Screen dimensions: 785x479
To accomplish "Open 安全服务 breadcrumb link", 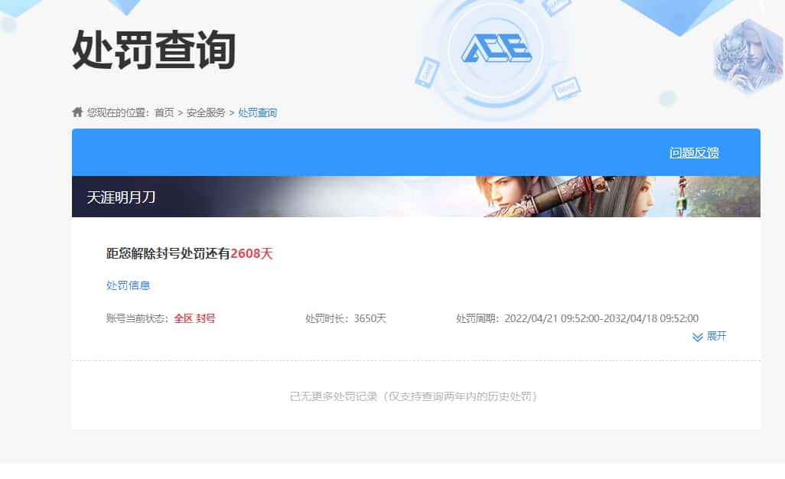I will (206, 112).
